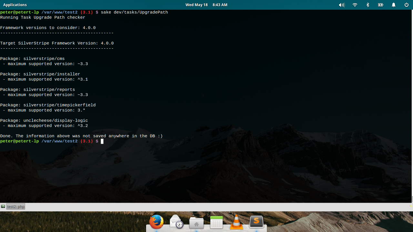Show the notifications bell indicator
This screenshot has height=232, width=413.
[x=393, y=5]
